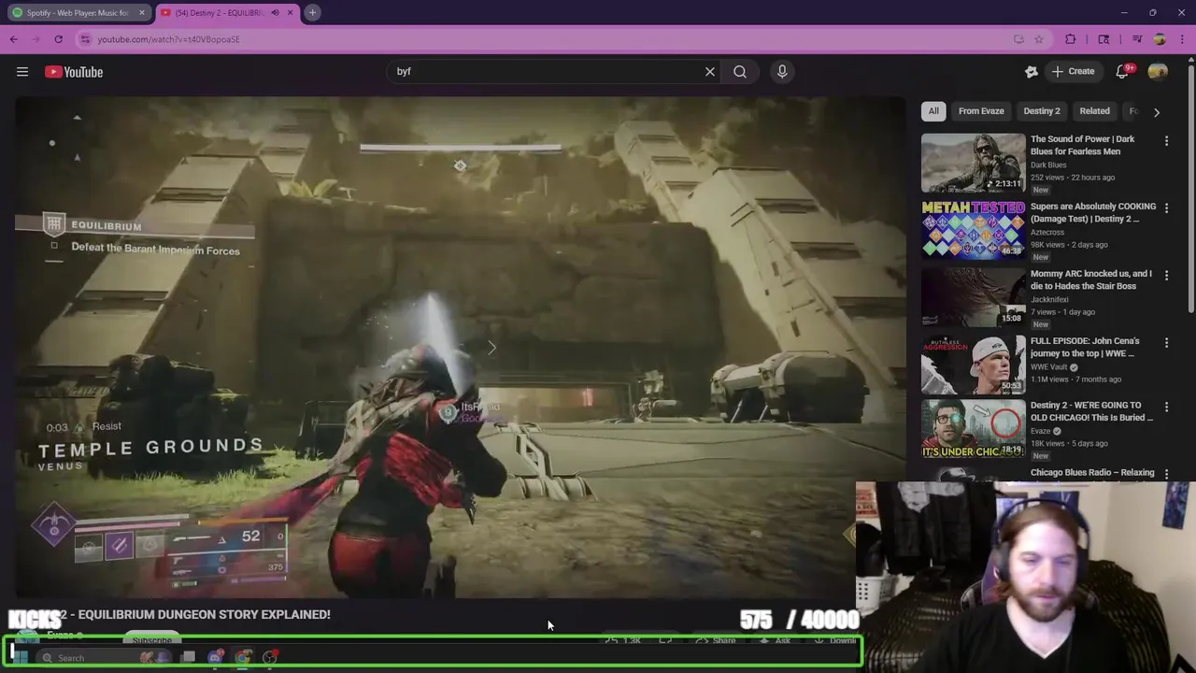Clear the search box text with X
Viewport: 1196px width, 673px height.
710,71
